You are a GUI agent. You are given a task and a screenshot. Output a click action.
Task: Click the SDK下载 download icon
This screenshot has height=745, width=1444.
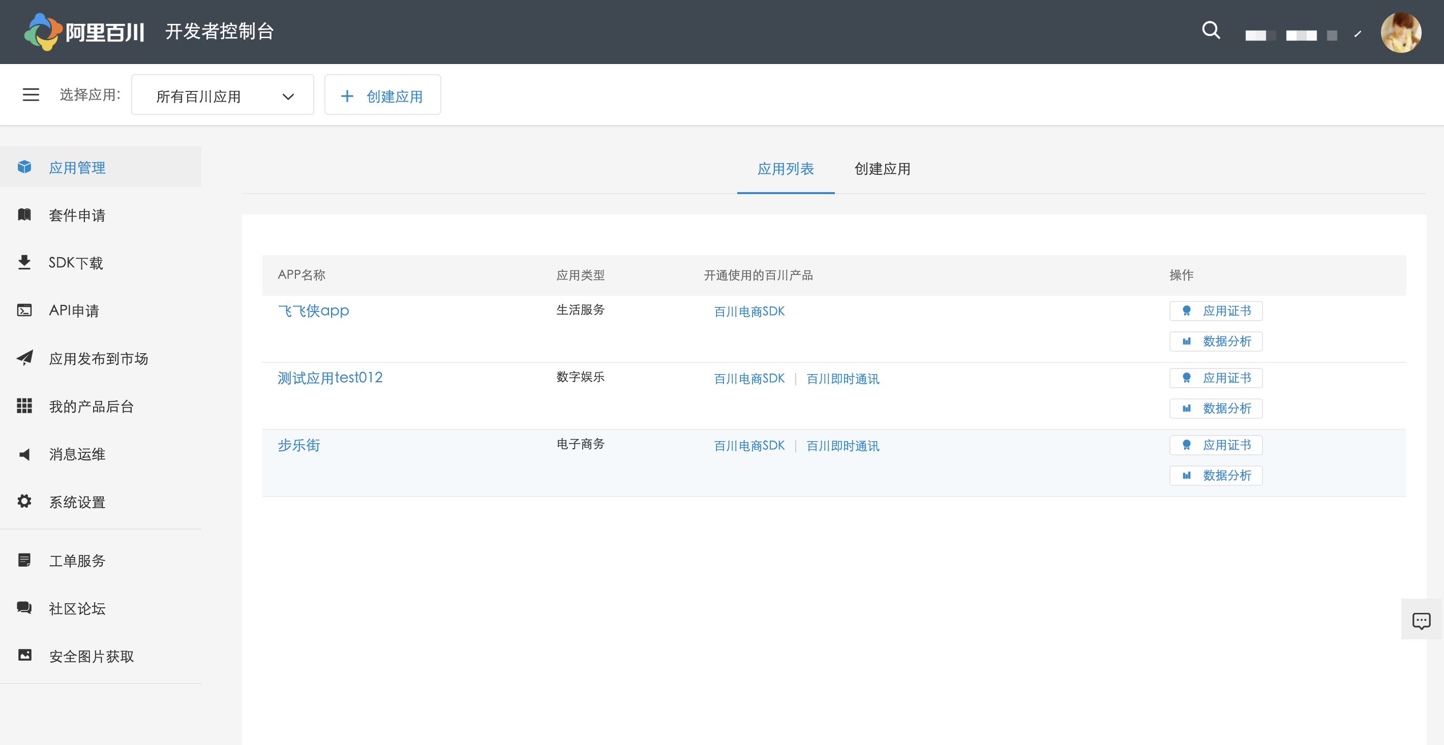point(24,262)
